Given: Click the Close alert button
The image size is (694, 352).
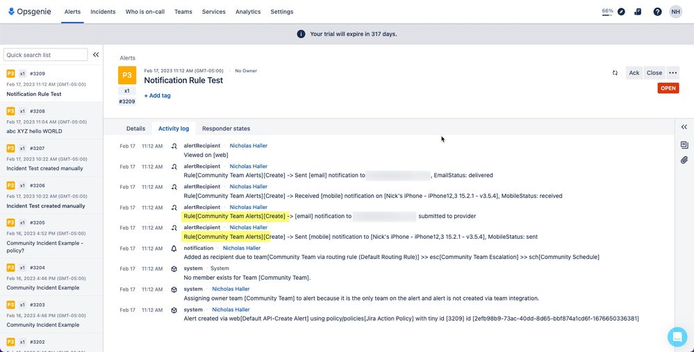Looking at the screenshot, I should pos(654,73).
